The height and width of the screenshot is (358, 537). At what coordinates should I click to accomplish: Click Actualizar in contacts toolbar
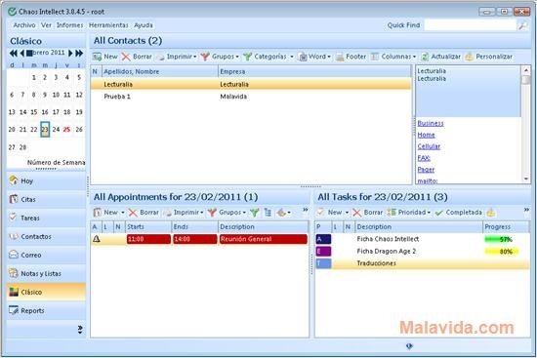[x=440, y=57]
